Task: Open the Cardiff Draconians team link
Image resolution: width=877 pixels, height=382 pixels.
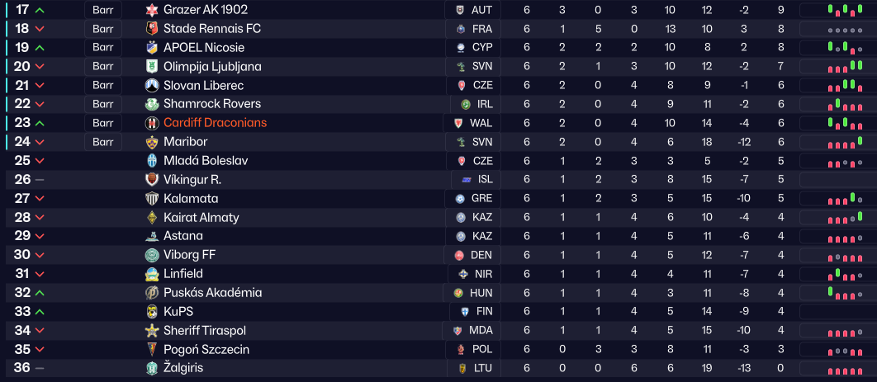Action: (x=215, y=123)
